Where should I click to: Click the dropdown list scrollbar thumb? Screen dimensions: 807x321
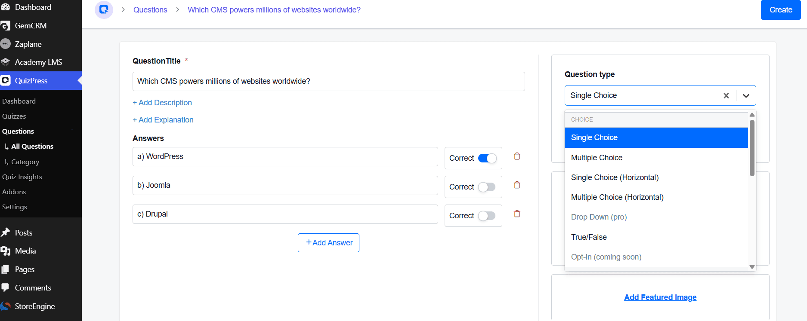click(x=752, y=147)
